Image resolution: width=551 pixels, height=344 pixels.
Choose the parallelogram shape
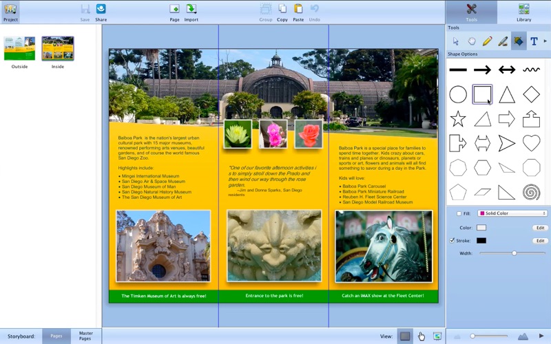click(482, 192)
